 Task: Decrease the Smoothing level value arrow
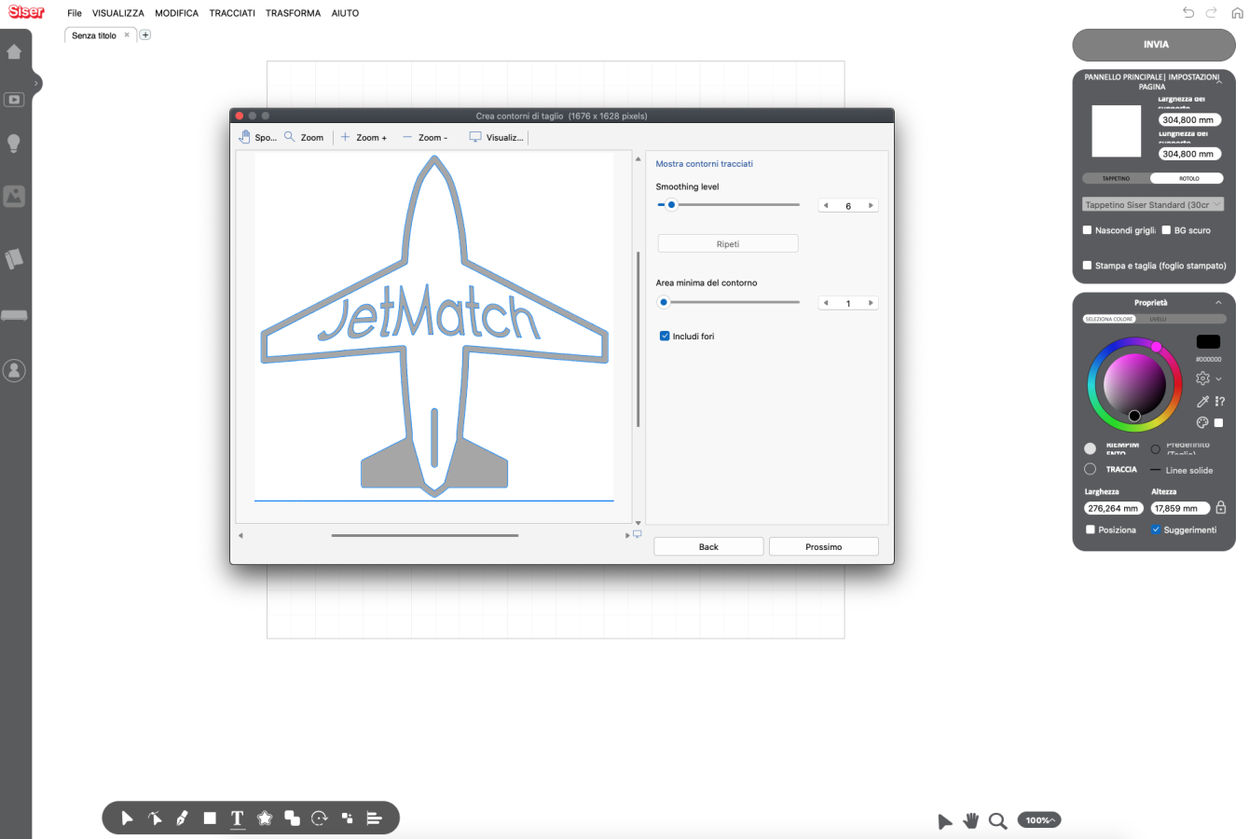pos(826,205)
